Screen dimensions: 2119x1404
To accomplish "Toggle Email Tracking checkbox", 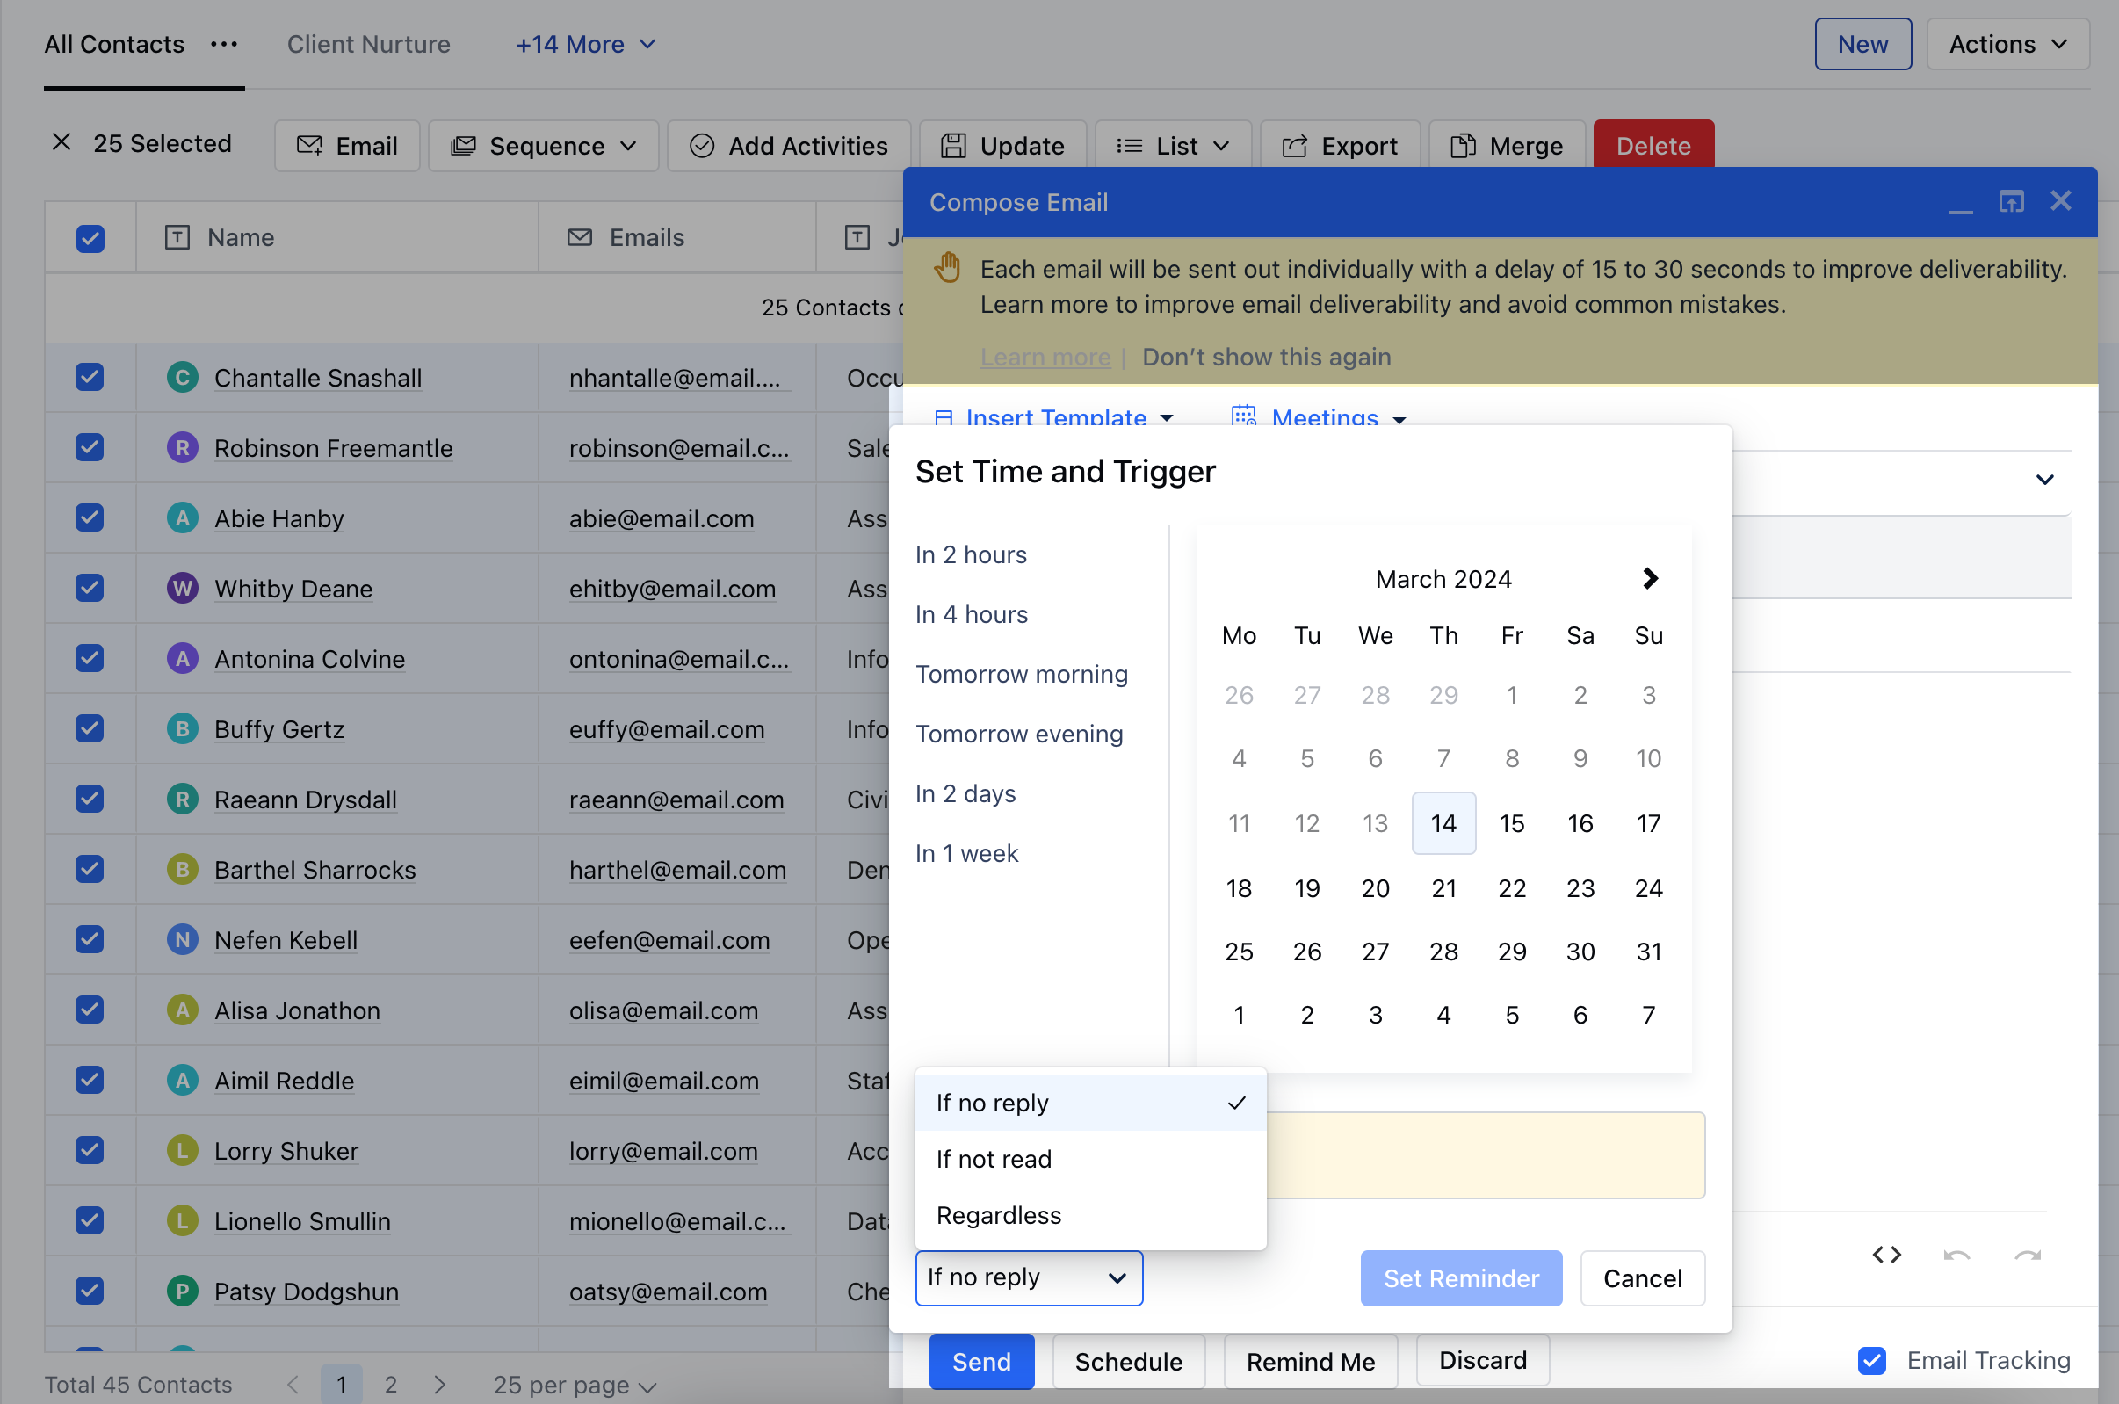I will 1871,1360.
